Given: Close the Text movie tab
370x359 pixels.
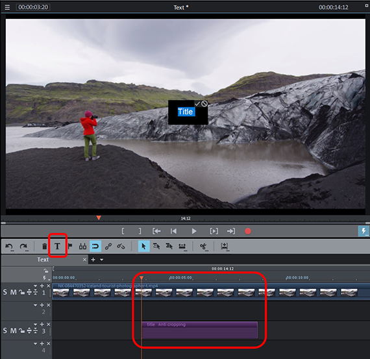Looking at the screenshot, I should click(84, 260).
